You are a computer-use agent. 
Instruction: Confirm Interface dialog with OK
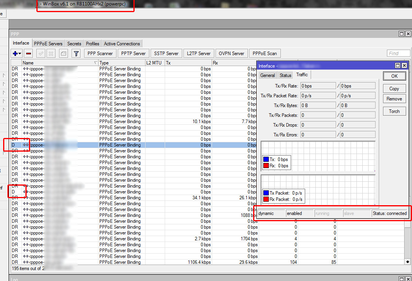coord(394,76)
